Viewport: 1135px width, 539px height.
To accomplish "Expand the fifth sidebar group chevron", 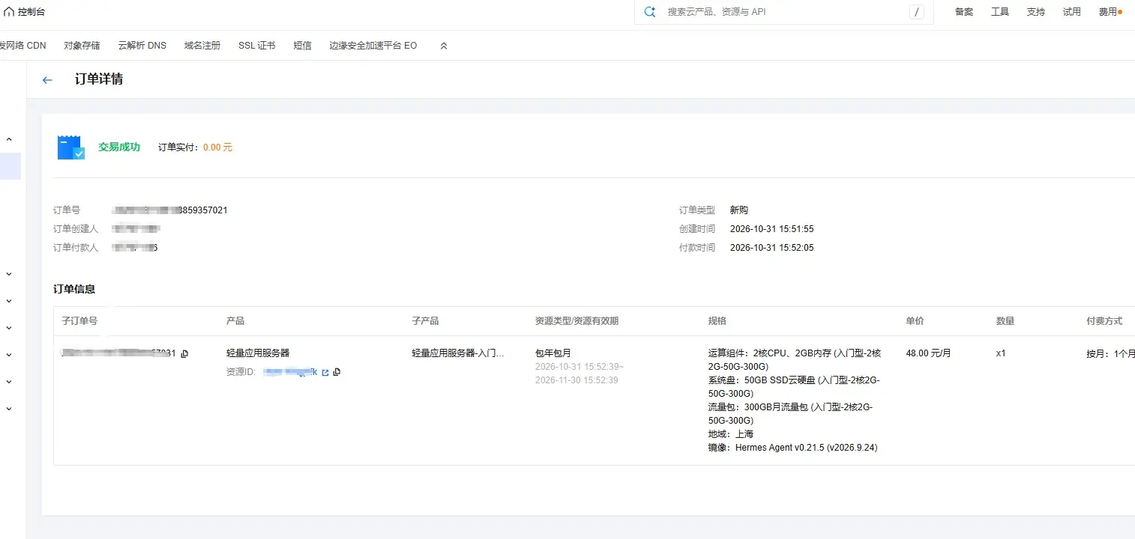I will 9,355.
